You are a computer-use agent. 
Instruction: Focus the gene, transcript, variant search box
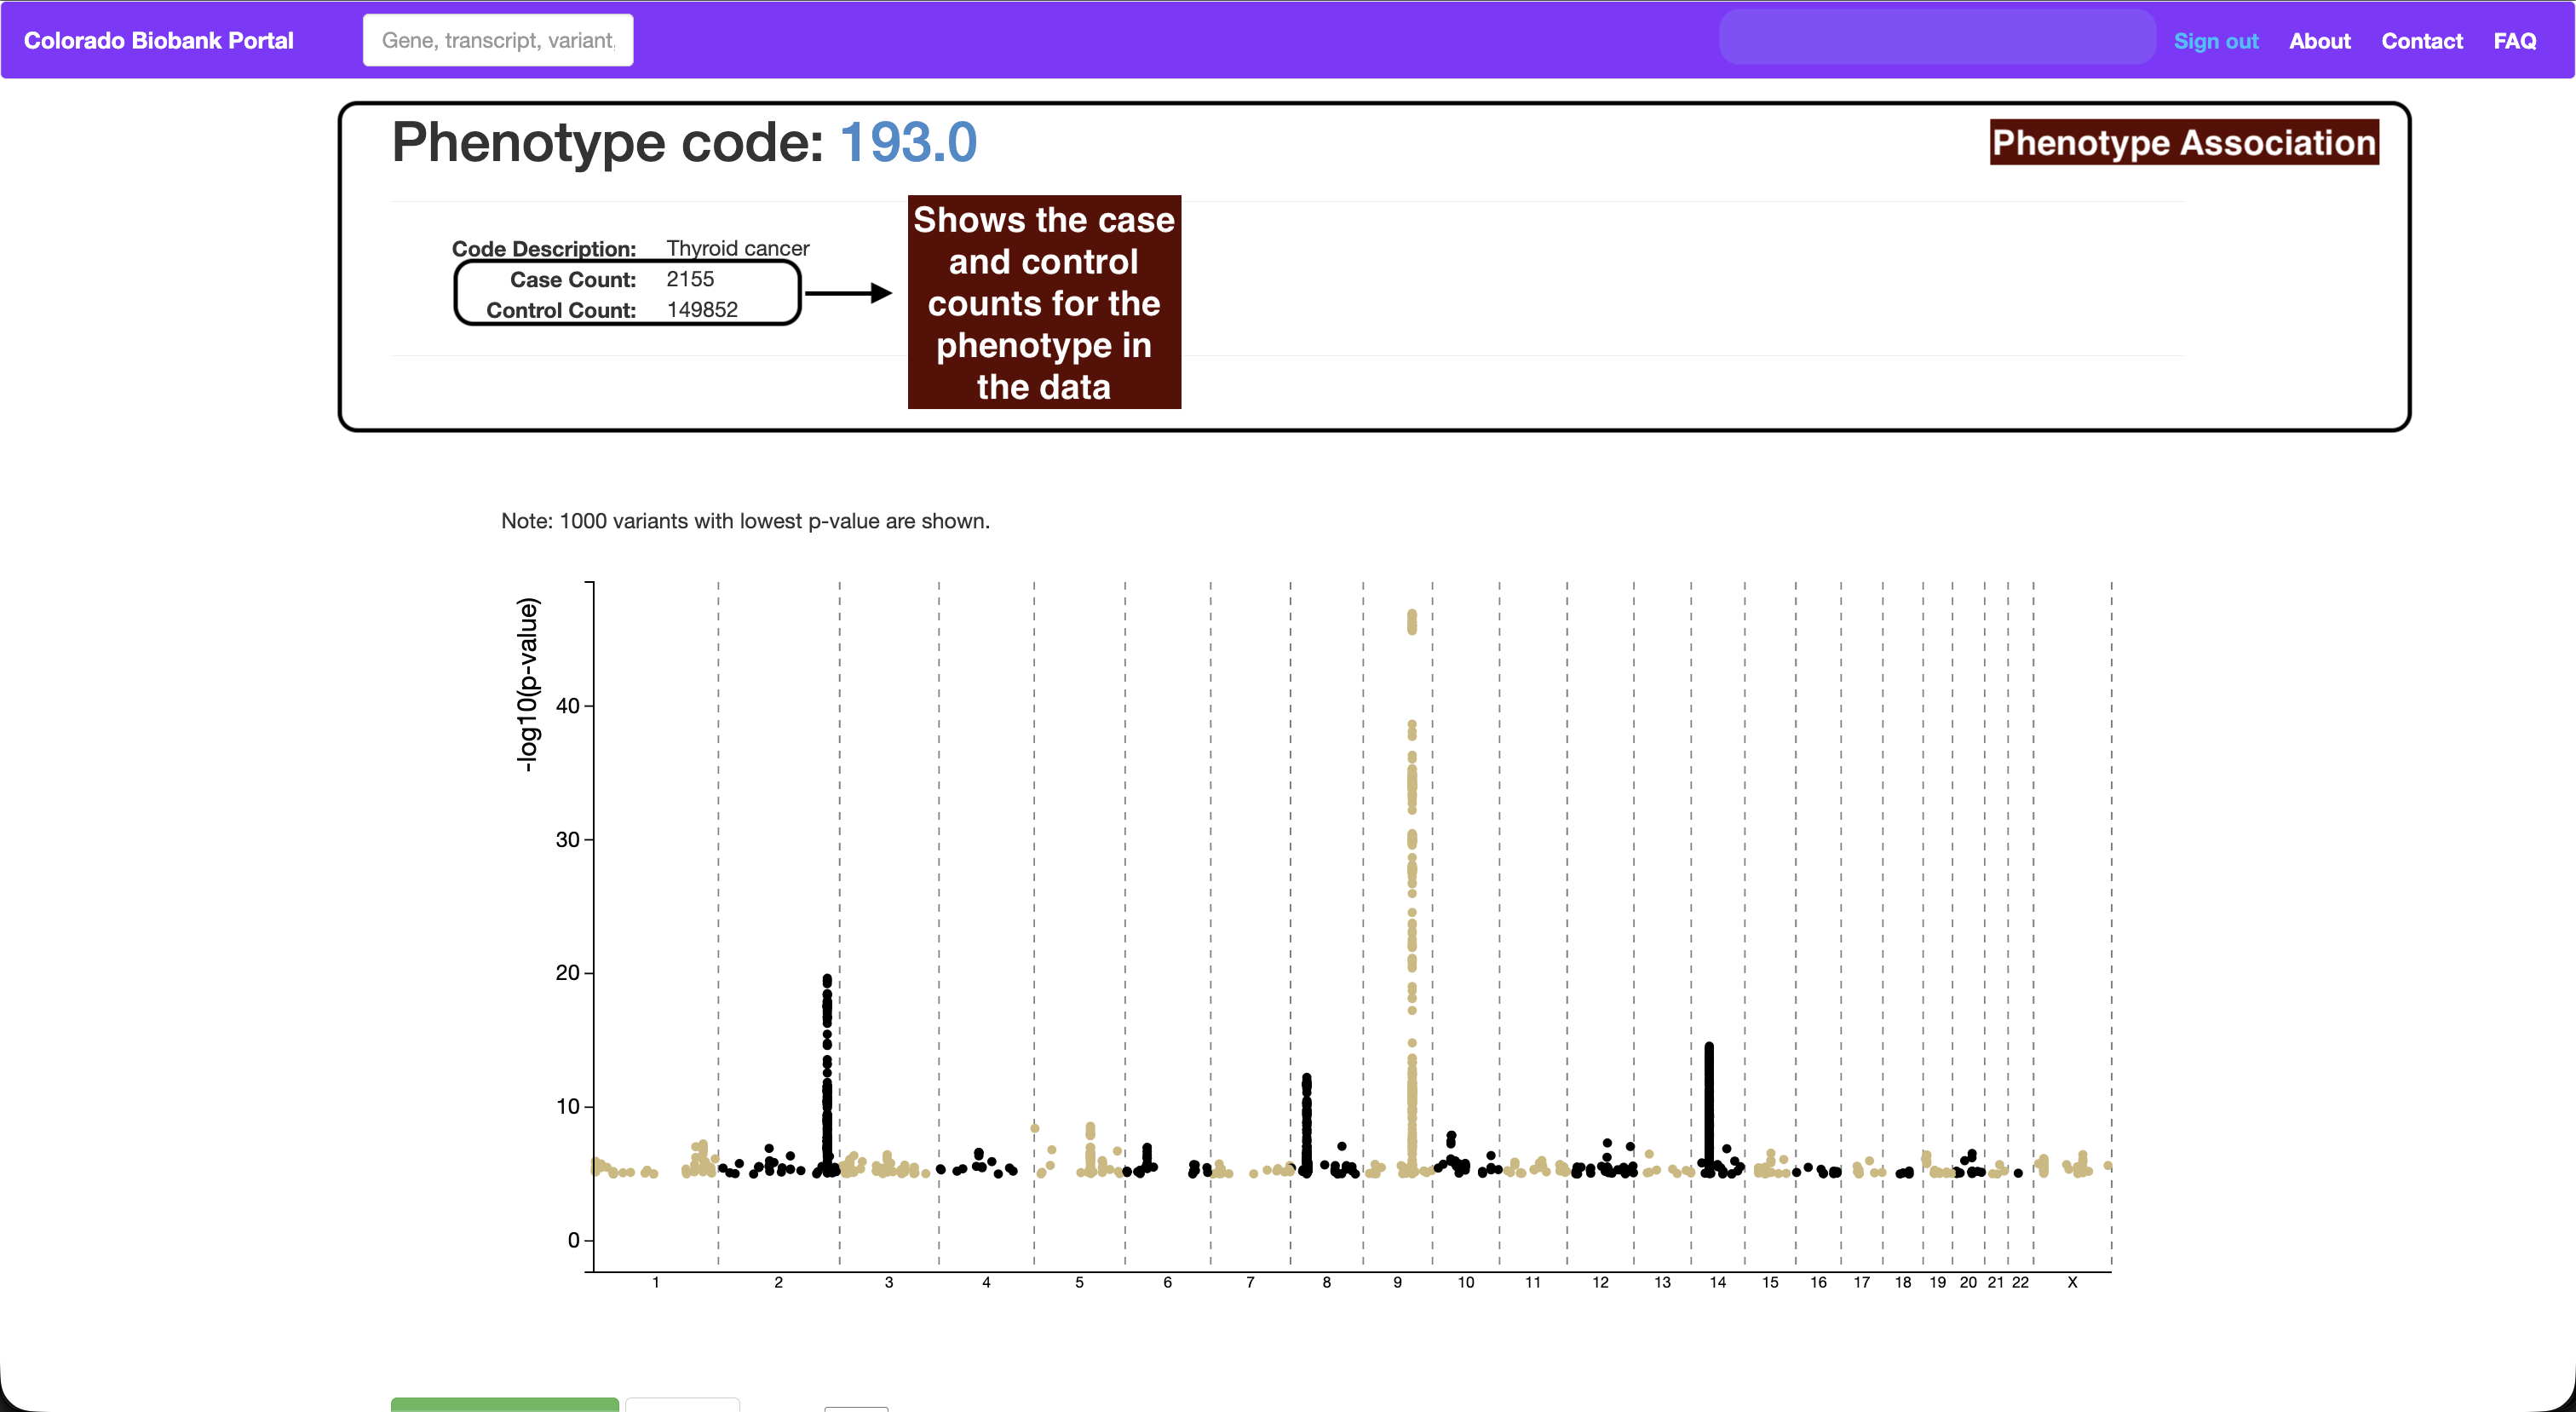(497, 40)
